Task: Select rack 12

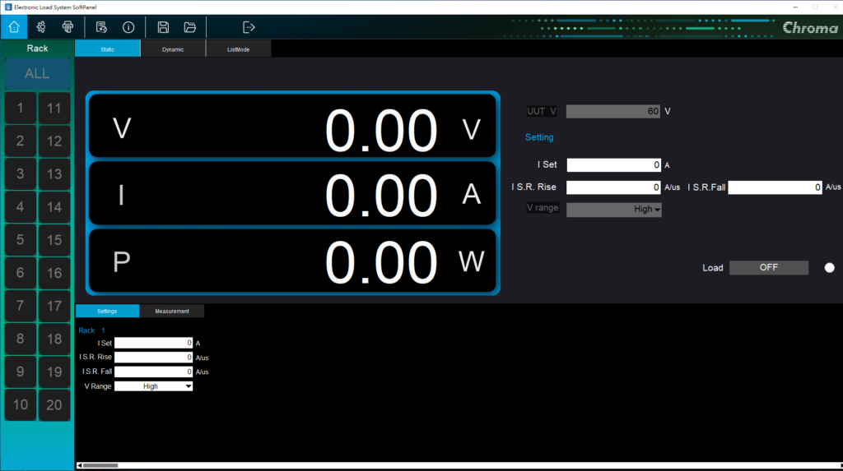Action: (54, 141)
